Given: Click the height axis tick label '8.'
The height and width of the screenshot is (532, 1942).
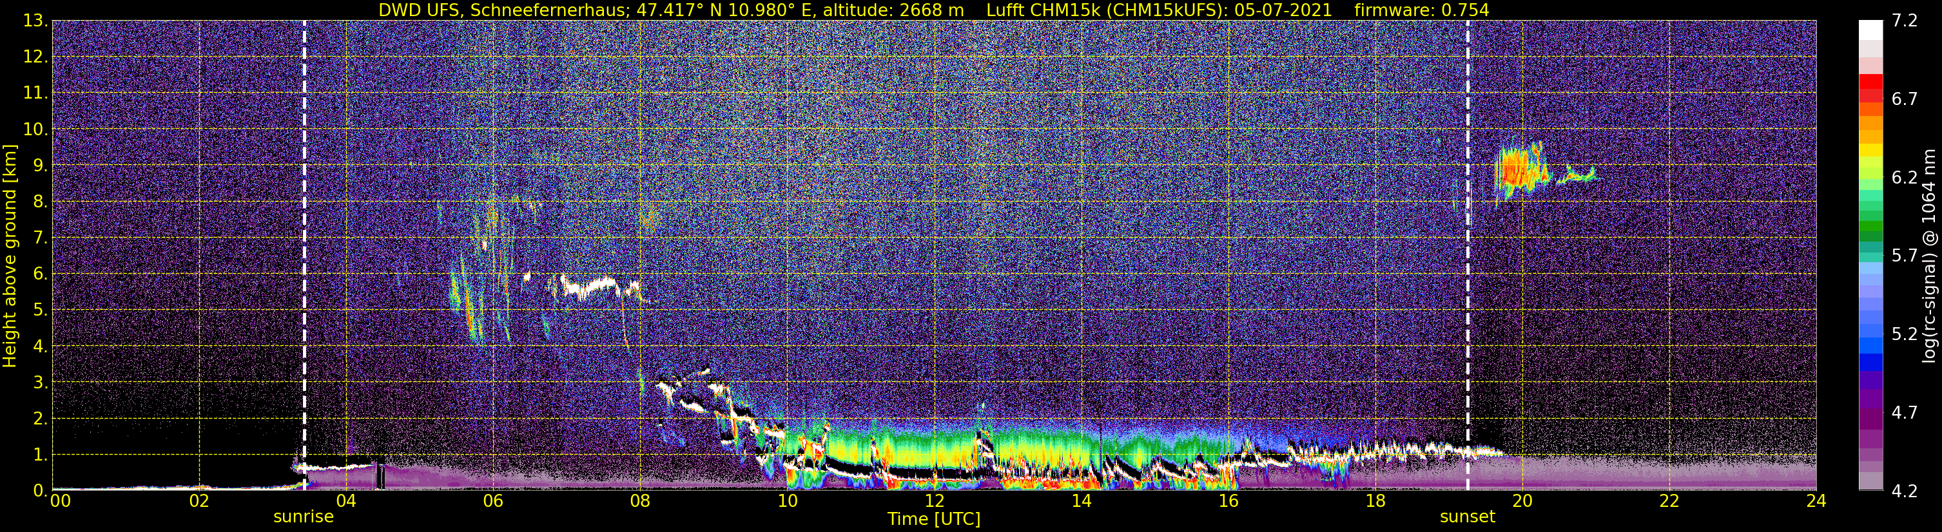Looking at the screenshot, I should point(40,202).
